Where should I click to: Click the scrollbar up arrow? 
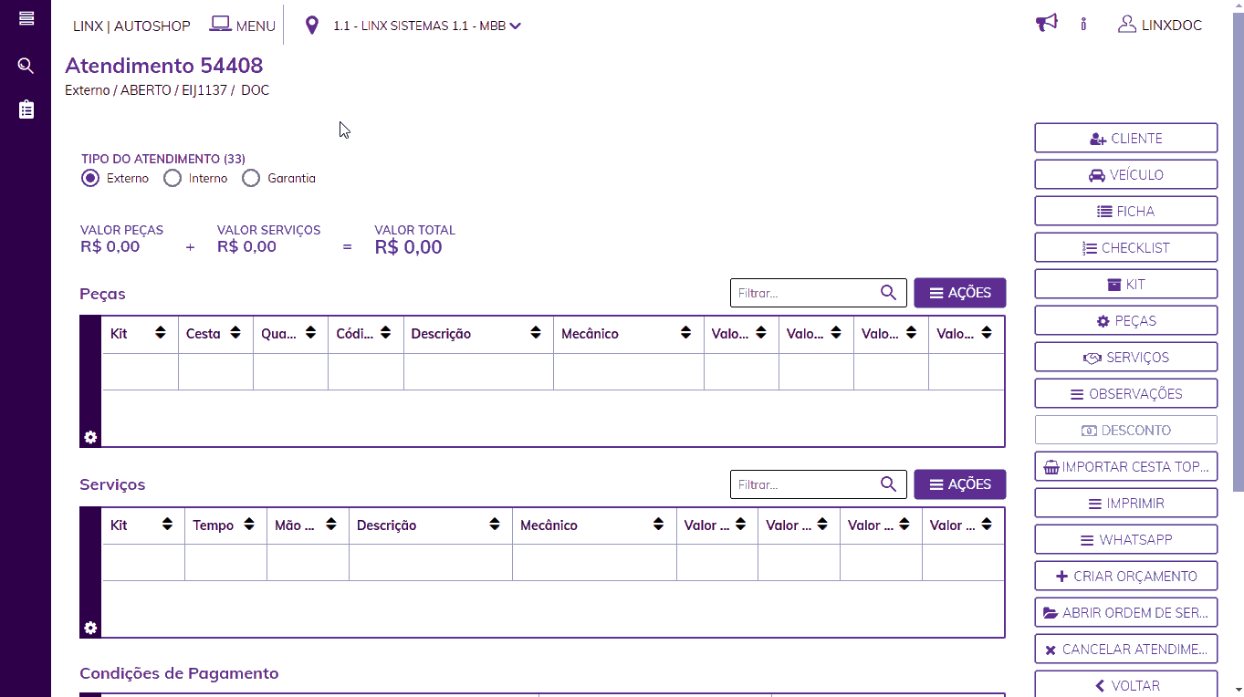tap(1238, 6)
